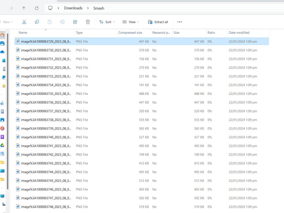This screenshot has width=284, height=213.
Task: Select file image%3A1000063733_2023_08_0...
Action: click(x=141, y=76)
